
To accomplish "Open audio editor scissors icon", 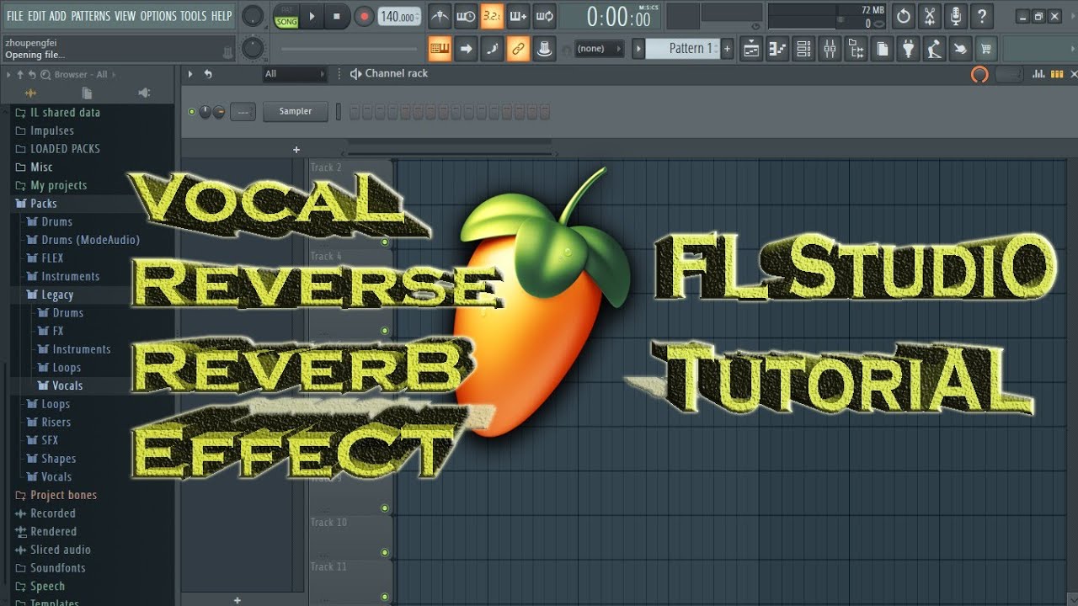I will (929, 16).
